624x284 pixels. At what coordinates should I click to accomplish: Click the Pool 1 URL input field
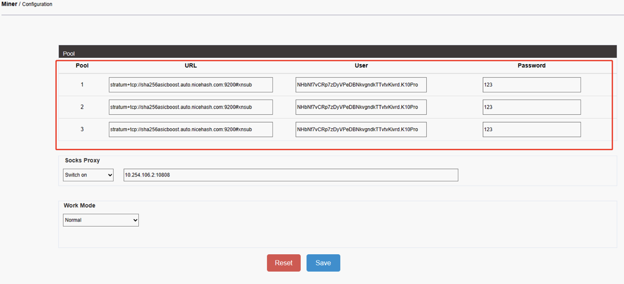tap(191, 85)
